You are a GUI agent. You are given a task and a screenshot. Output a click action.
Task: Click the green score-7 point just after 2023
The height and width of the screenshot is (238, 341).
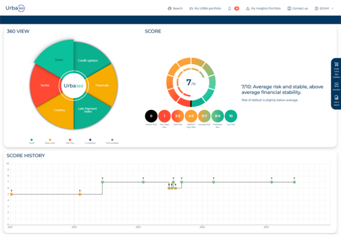143,182
